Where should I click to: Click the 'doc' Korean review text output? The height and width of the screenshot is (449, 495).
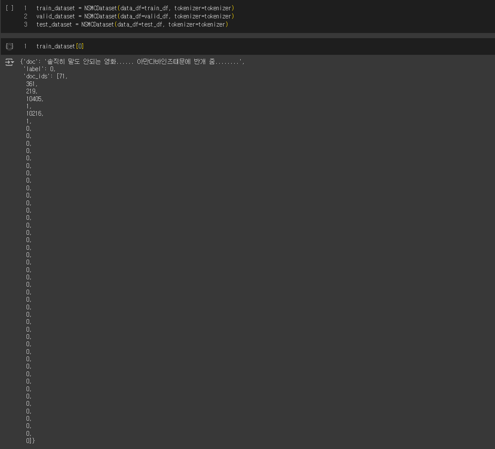coord(132,62)
